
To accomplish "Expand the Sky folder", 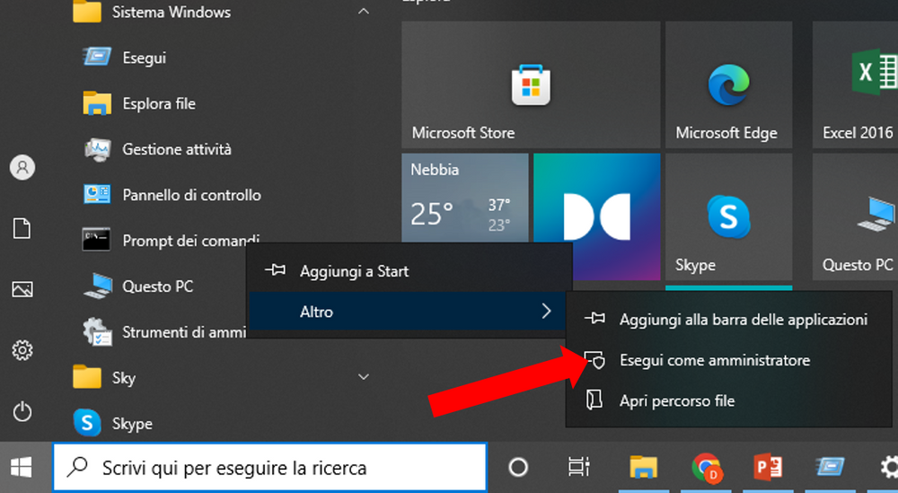I will click(x=364, y=377).
